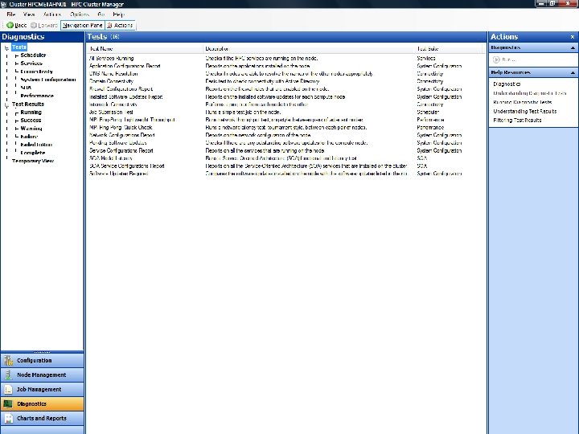This screenshot has height=434, width=579.
Task: Click the green Back arrow icon
Action: [x=10, y=25]
